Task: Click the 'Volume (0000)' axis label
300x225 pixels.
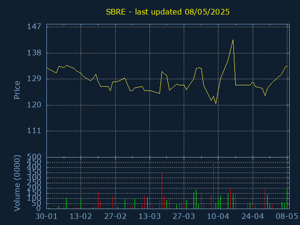Action: click(x=17, y=183)
